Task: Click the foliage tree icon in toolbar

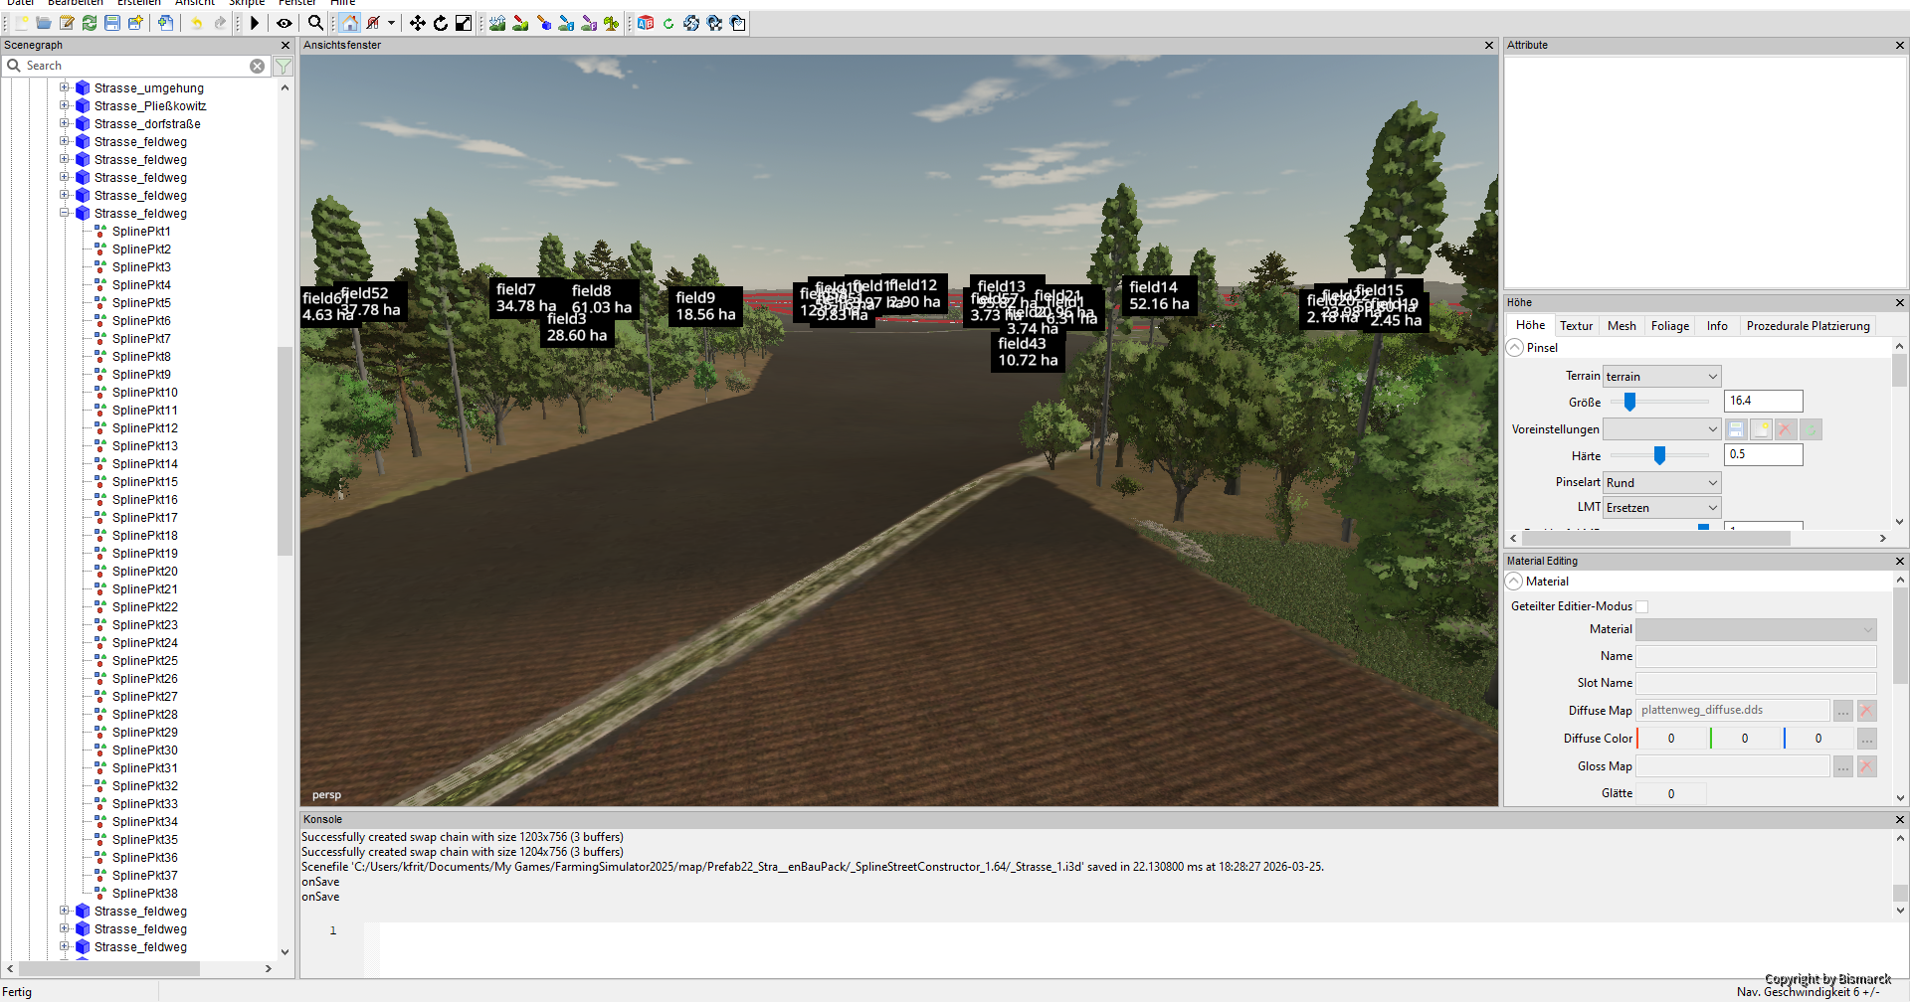Action: pos(612,23)
